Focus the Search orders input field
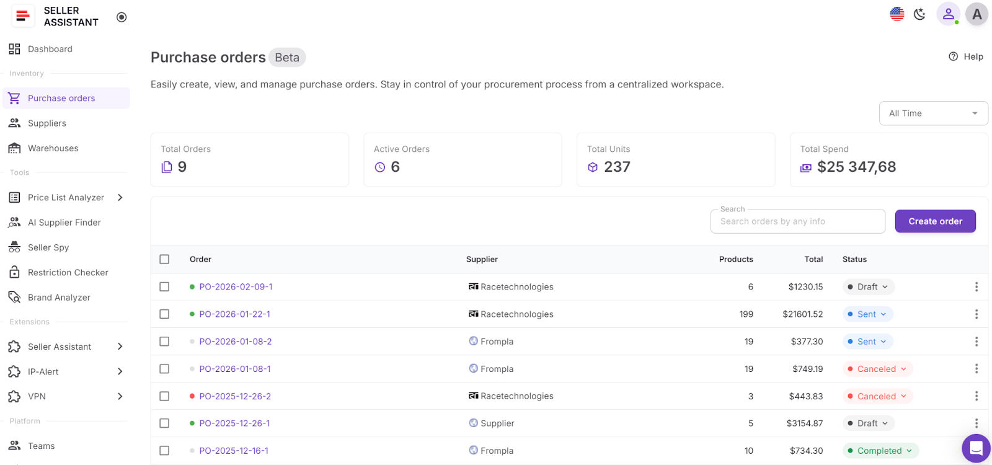 797,221
